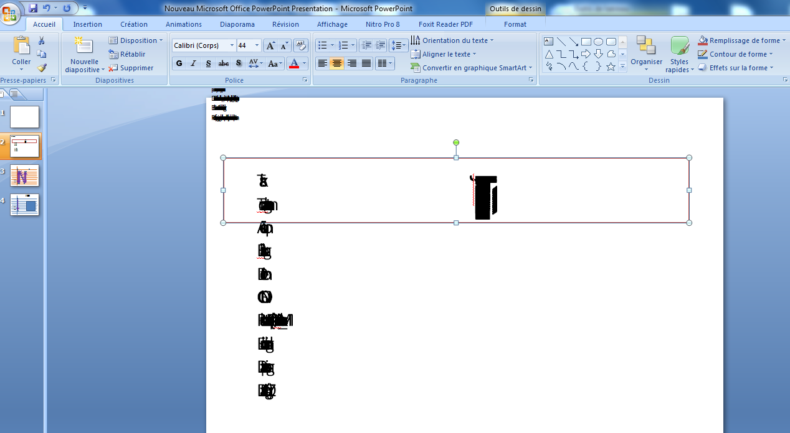This screenshot has width=790, height=433.
Task: Select slide 3 thumbnail
Action: pyautogui.click(x=24, y=175)
